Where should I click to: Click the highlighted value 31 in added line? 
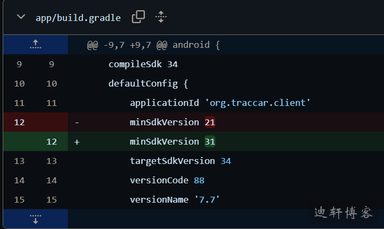(x=210, y=141)
